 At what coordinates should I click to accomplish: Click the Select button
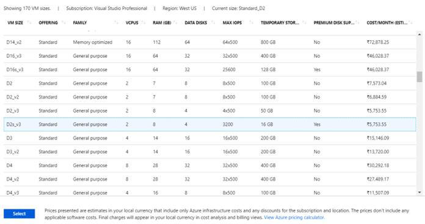(20, 214)
